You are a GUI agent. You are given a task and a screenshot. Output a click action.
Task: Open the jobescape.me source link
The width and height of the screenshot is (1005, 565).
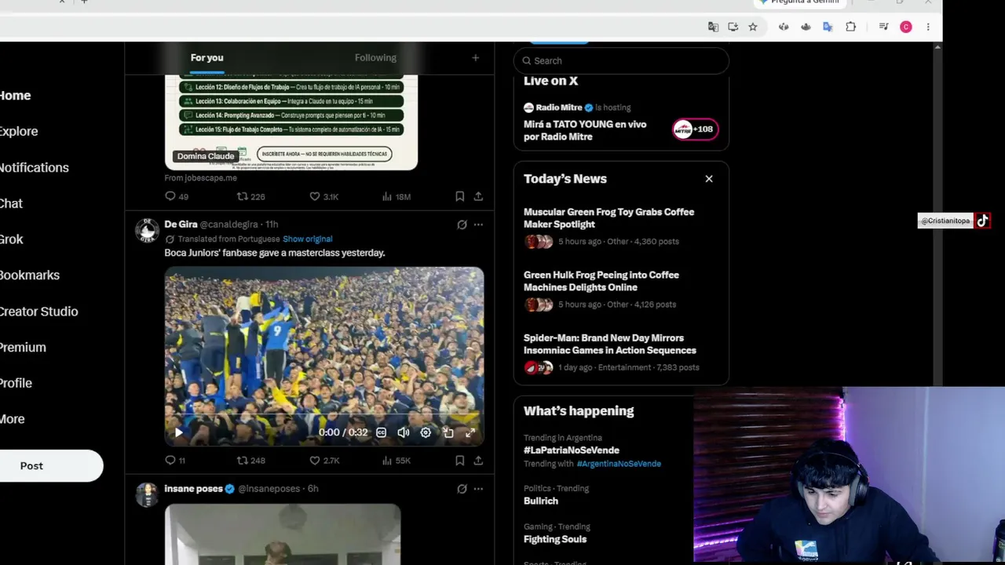pos(200,178)
